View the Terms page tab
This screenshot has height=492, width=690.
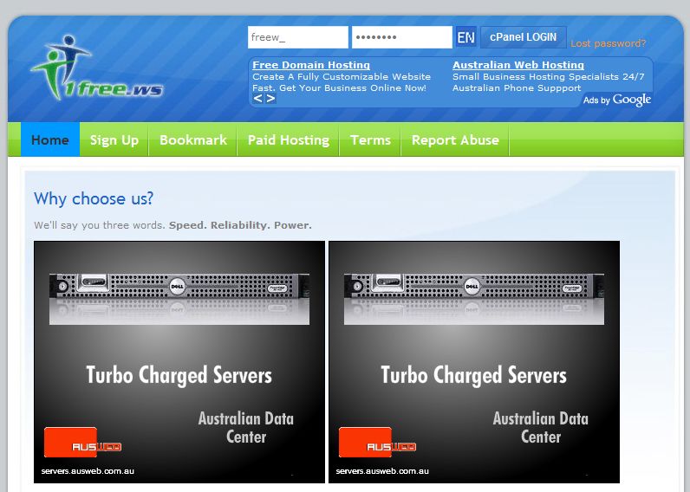pyautogui.click(x=370, y=139)
